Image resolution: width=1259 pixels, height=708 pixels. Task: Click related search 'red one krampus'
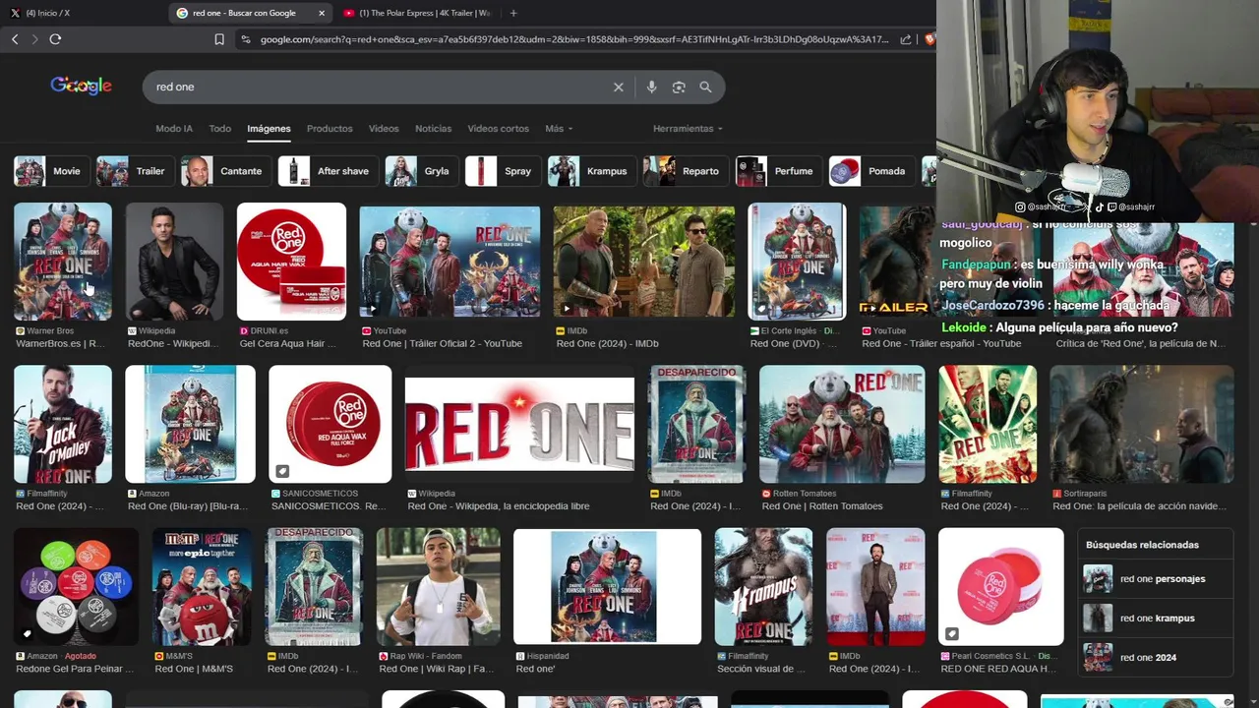pos(1157,619)
